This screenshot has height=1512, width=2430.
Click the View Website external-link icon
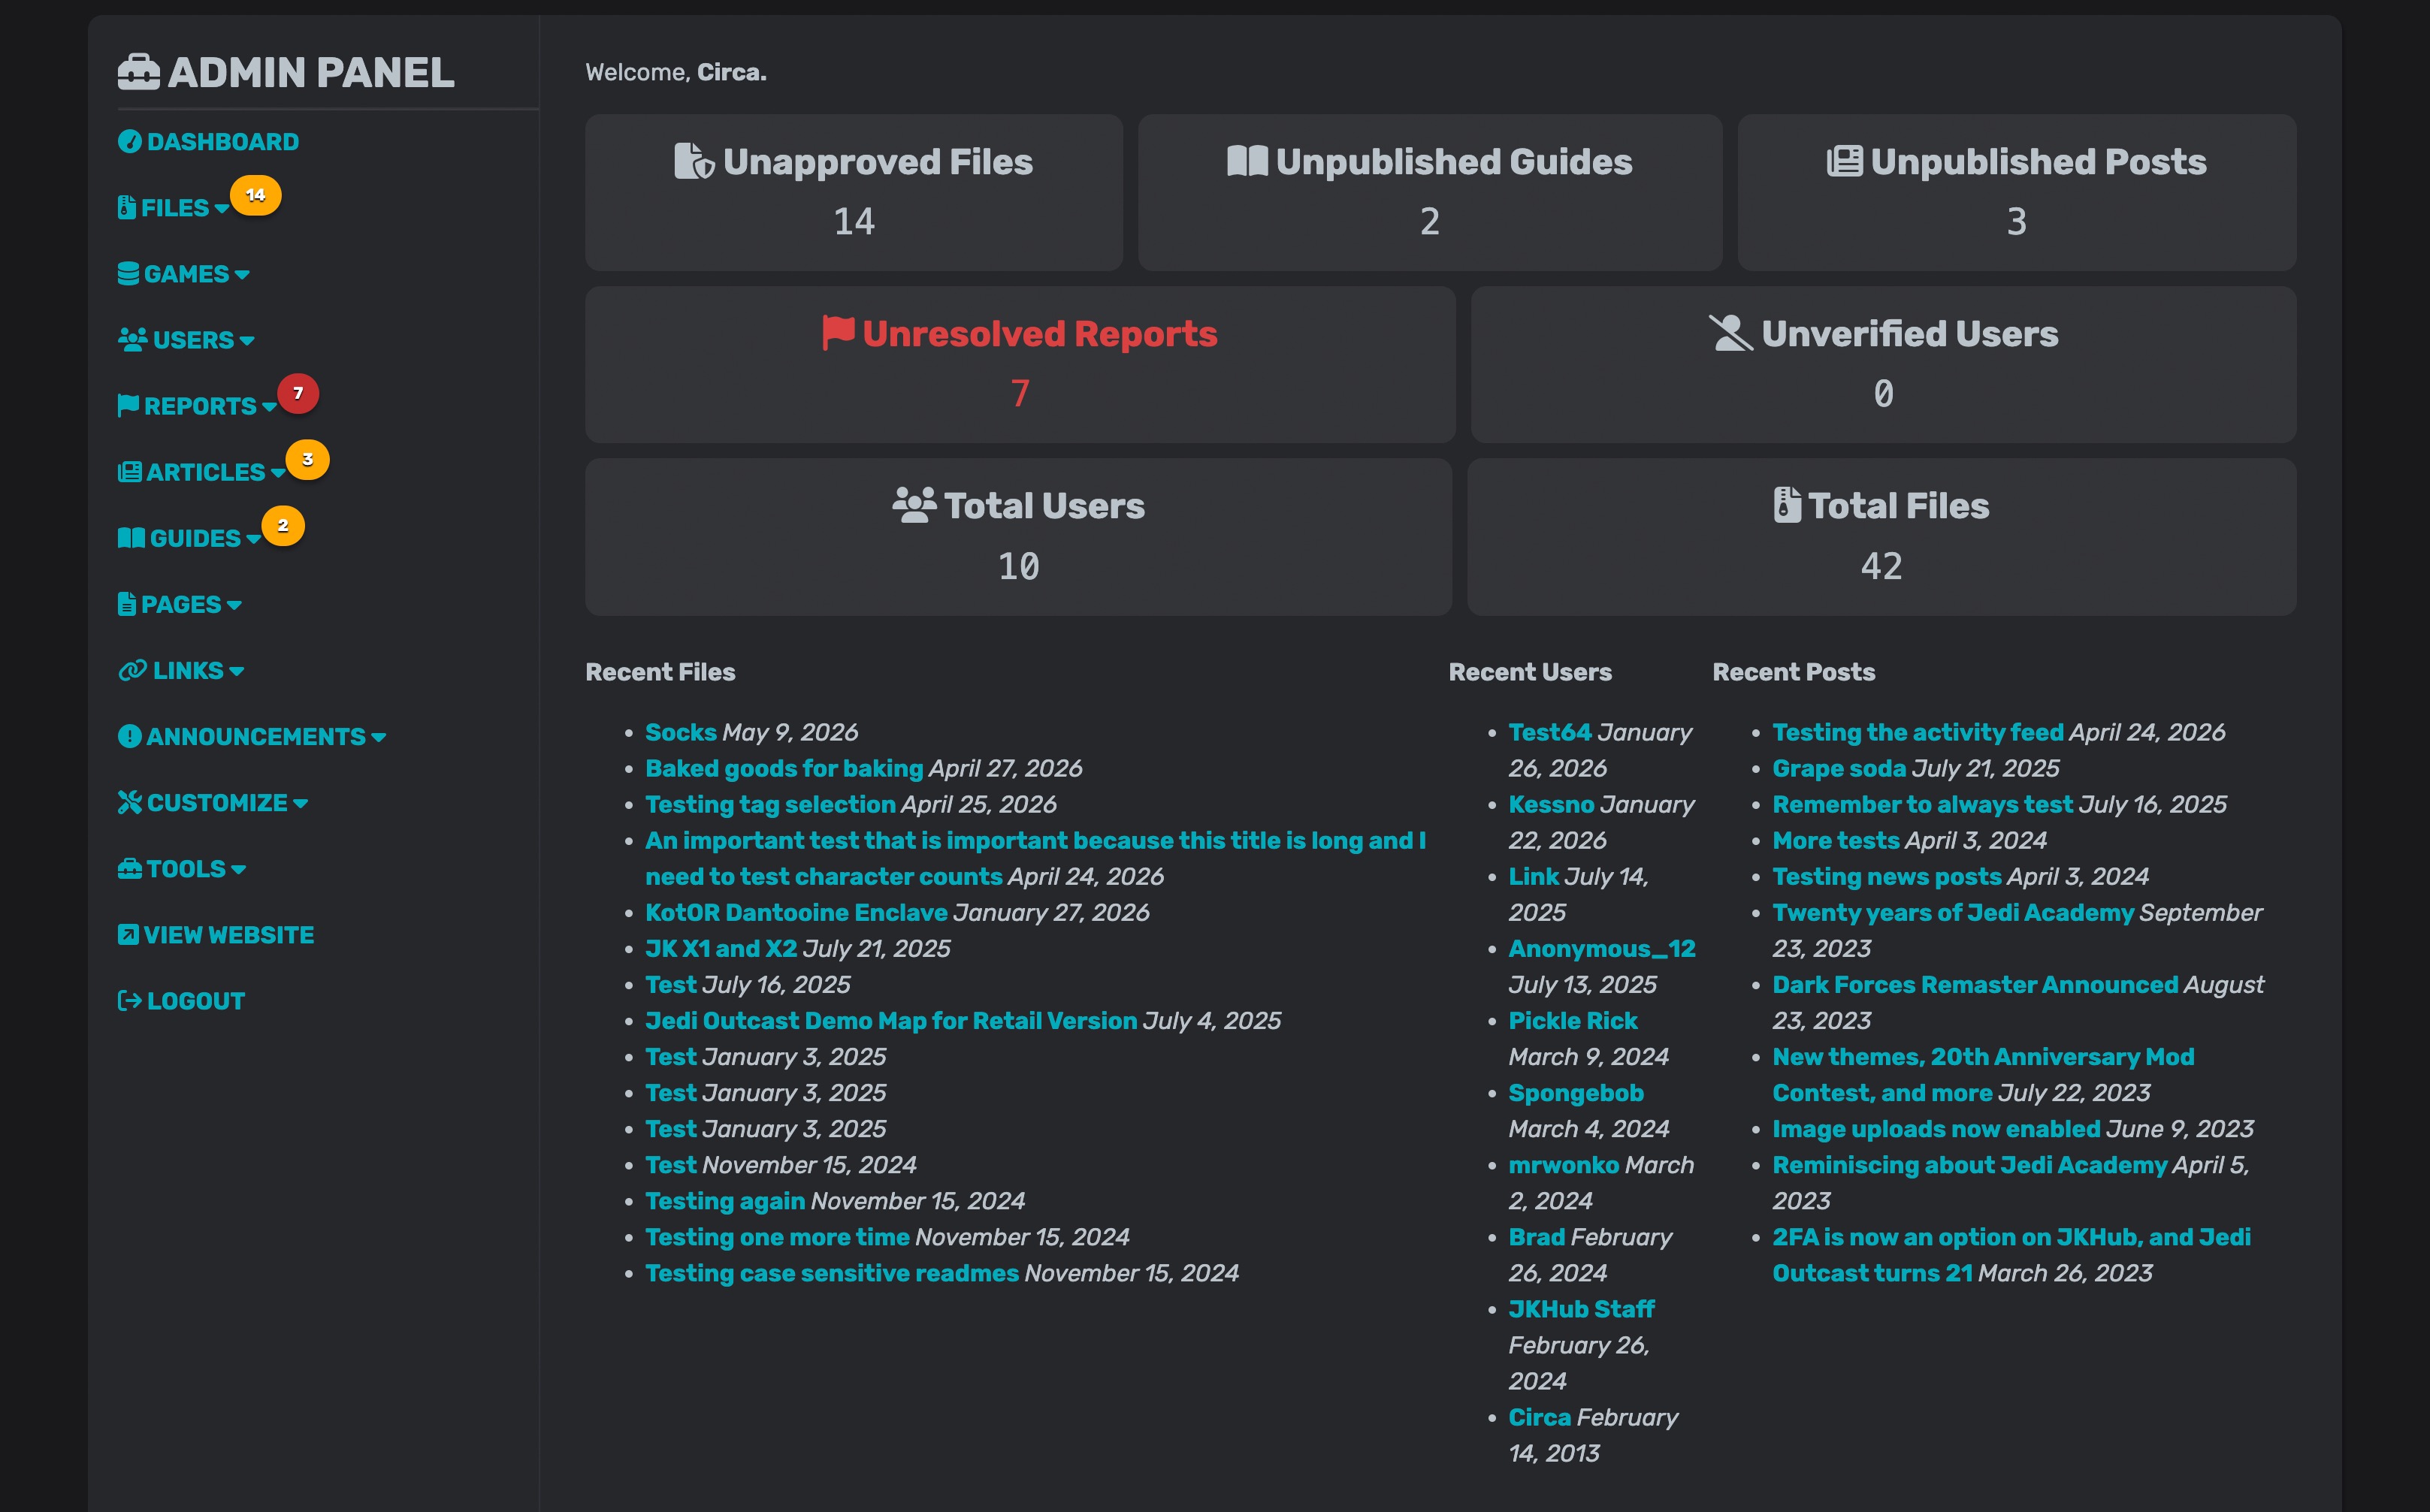[128, 934]
